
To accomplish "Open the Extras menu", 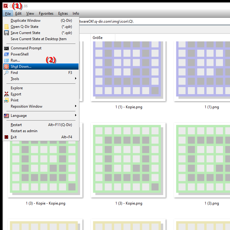I will tap(63, 13).
